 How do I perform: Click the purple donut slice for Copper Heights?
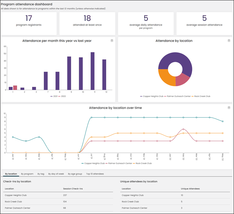179,58
